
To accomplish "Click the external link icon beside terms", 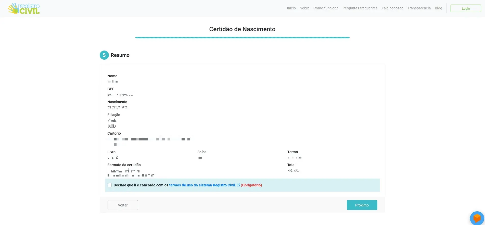I will [238, 185].
